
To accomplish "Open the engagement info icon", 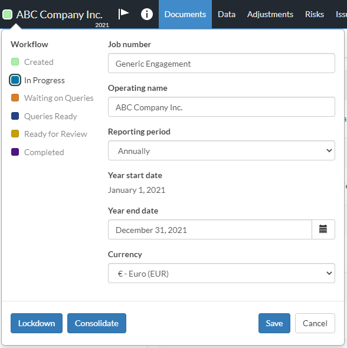I will pyautogui.click(x=147, y=14).
